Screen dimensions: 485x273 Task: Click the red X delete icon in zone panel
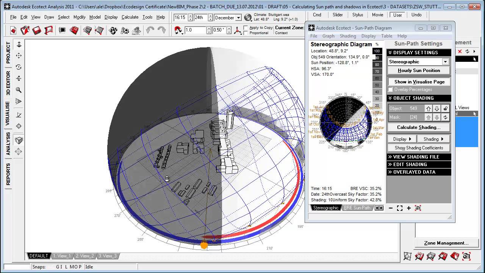[460, 52]
